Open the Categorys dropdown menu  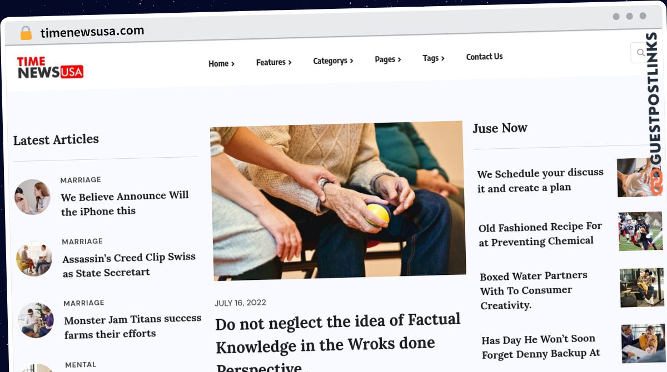click(x=333, y=61)
